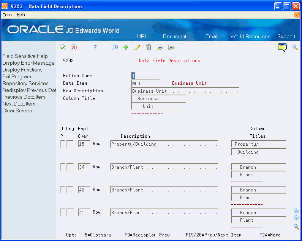
Task: Click the OP option box for row 15
Action: pos(63,144)
